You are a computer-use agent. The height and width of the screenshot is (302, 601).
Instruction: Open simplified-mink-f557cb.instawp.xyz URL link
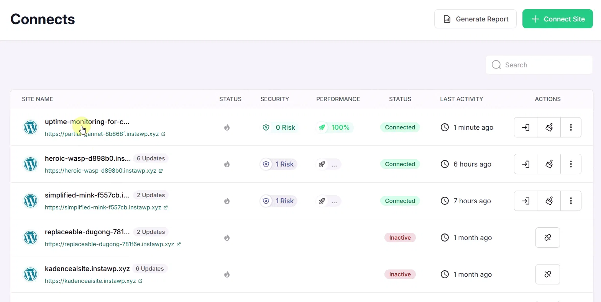pyautogui.click(x=106, y=207)
